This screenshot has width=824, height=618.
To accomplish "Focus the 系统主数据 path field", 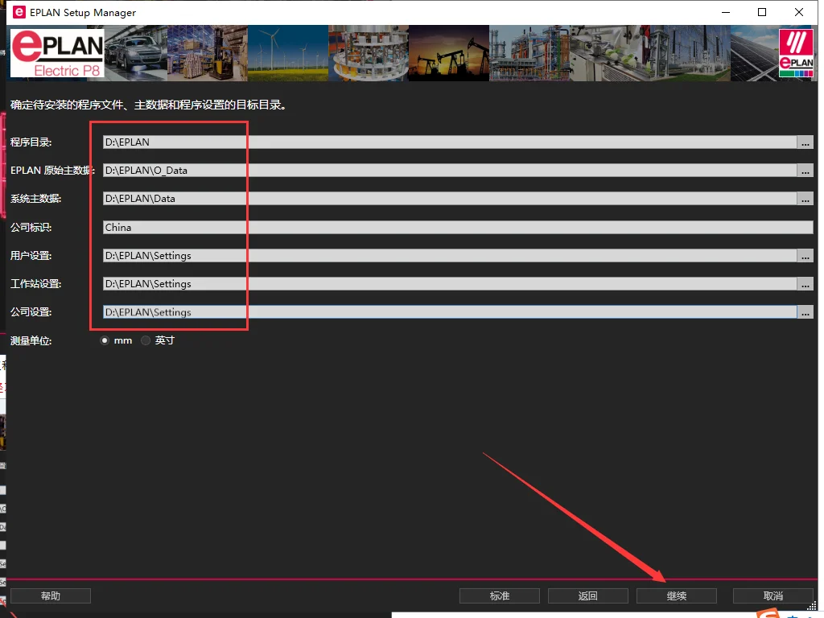I will (449, 199).
